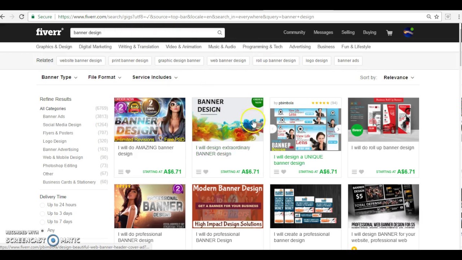Click related tag graphic design banner
The height and width of the screenshot is (260, 462).
pyautogui.click(x=179, y=61)
